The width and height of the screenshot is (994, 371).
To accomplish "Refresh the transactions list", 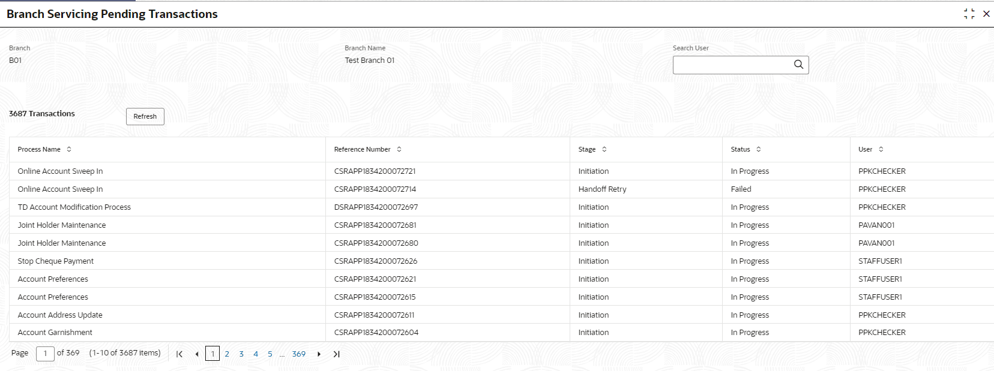I will [145, 116].
